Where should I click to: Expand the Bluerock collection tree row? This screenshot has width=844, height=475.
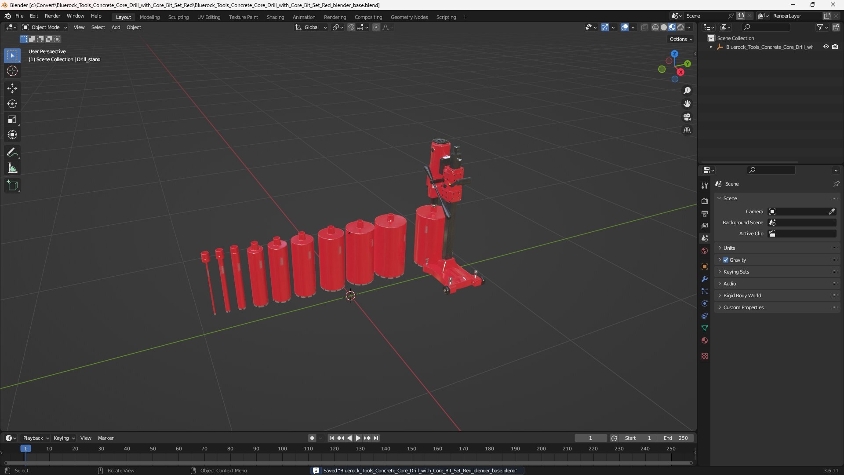tap(711, 47)
